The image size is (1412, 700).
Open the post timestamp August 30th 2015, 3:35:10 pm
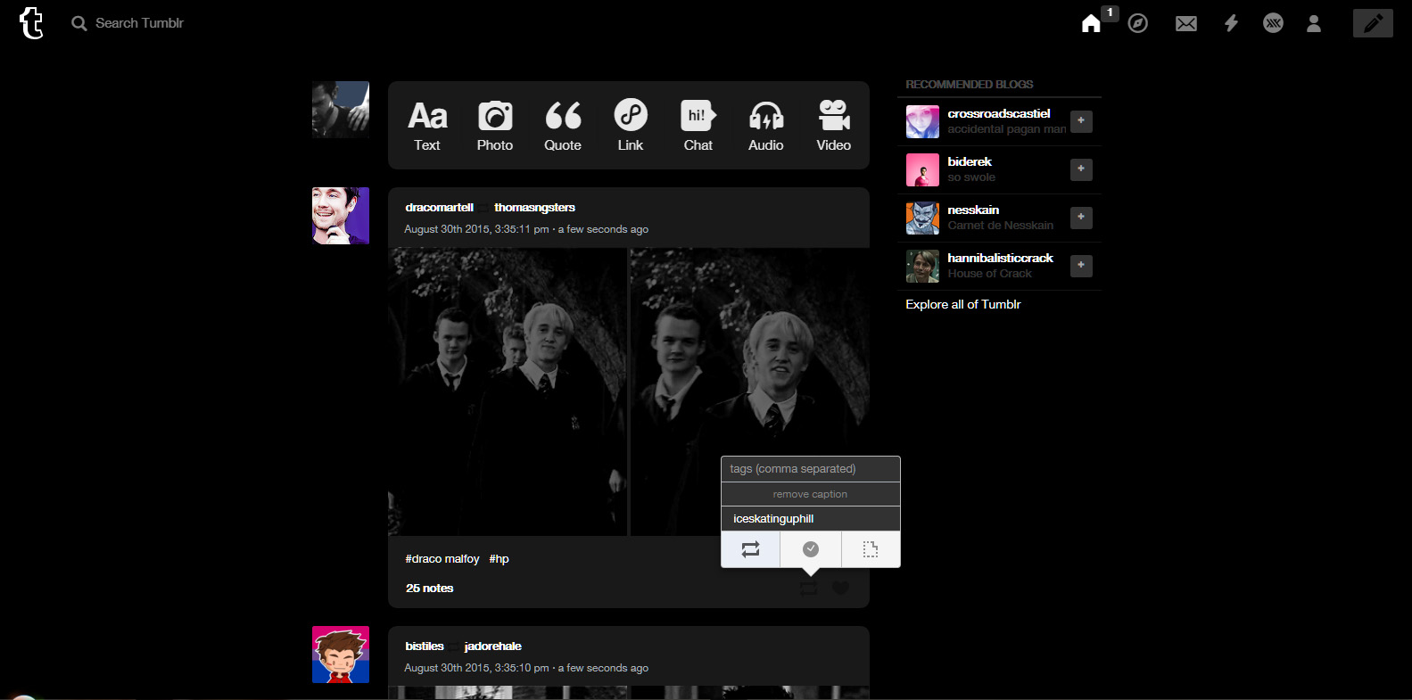click(476, 668)
